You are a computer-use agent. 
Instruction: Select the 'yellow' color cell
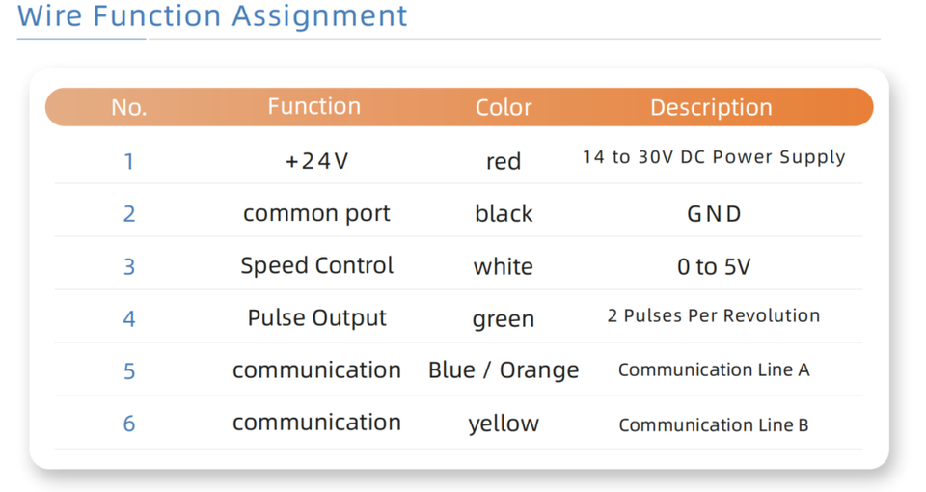pyautogui.click(x=504, y=424)
